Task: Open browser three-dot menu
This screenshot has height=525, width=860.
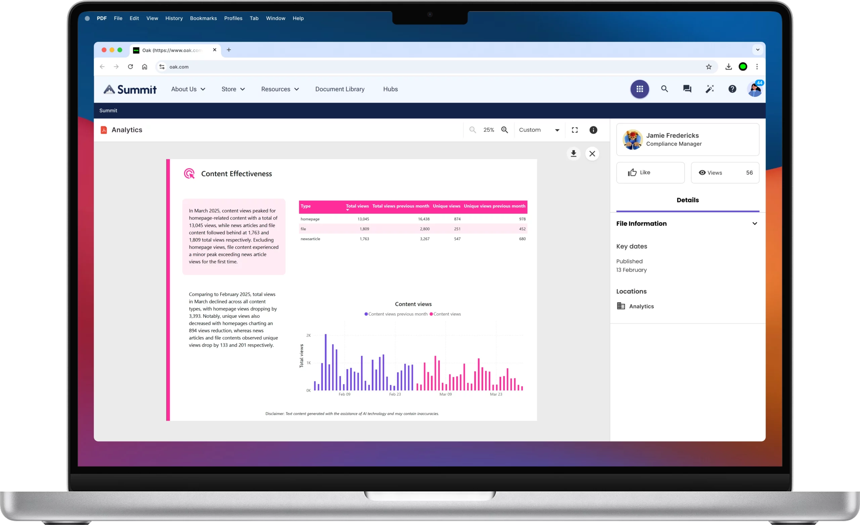Action: click(757, 66)
